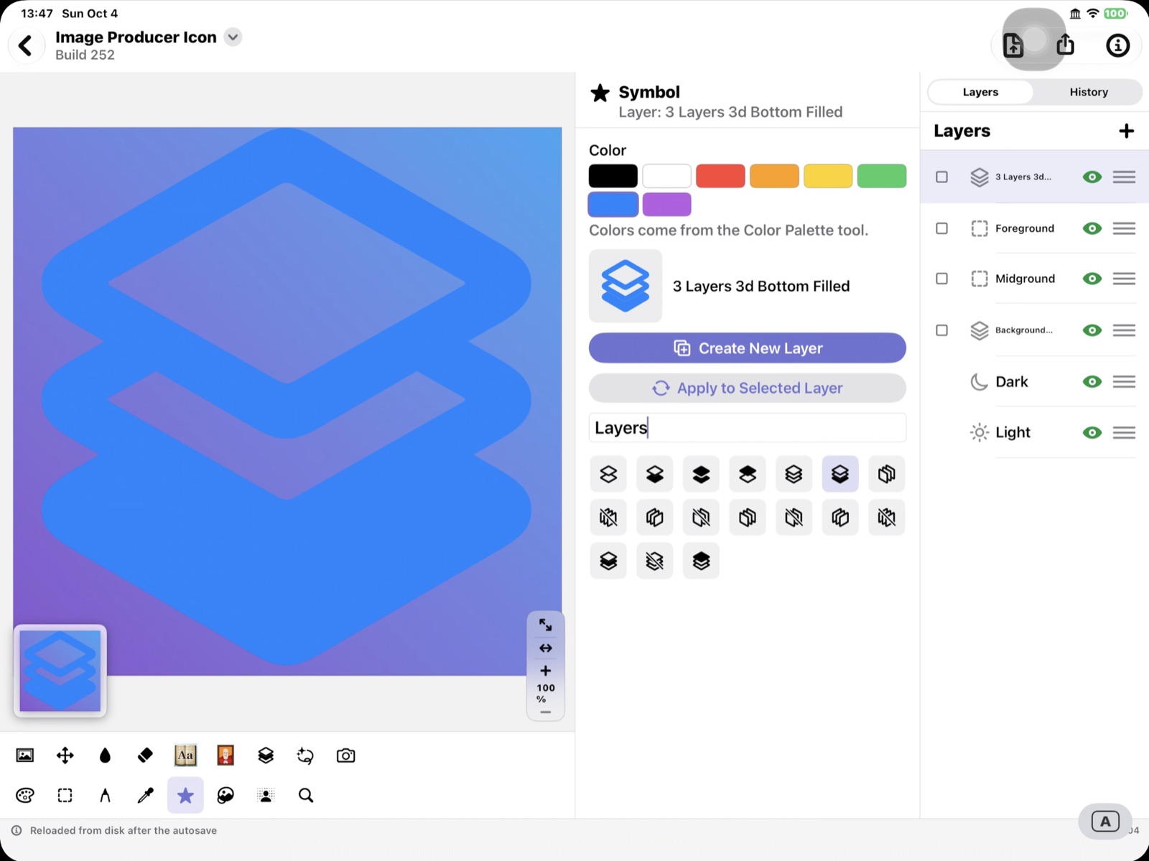This screenshot has height=861, width=1149.
Task: Select the water drop blur tool
Action: click(x=105, y=755)
